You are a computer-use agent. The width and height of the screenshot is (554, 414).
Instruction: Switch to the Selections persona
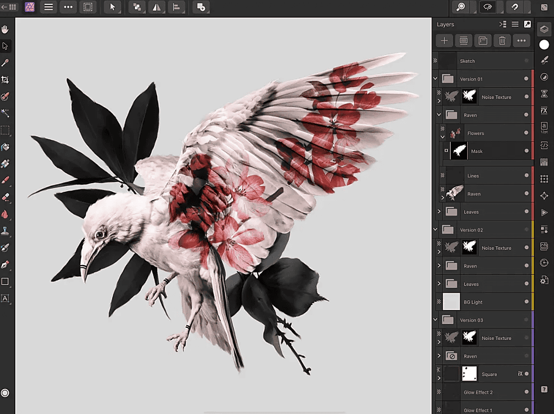pyautogui.click(x=88, y=7)
